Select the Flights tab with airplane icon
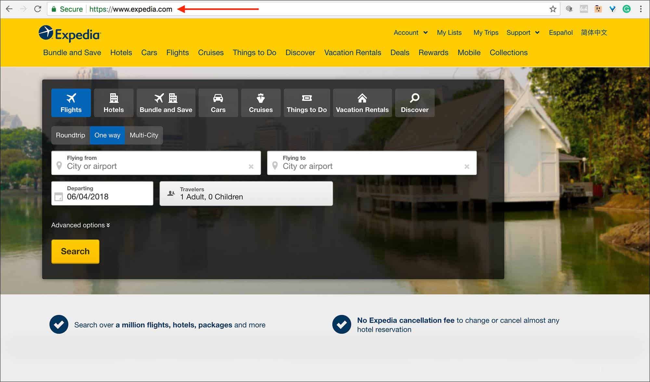Image resolution: width=650 pixels, height=382 pixels. click(71, 103)
